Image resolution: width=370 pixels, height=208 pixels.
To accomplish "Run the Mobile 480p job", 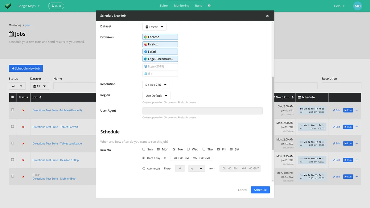I will click(x=348, y=177).
